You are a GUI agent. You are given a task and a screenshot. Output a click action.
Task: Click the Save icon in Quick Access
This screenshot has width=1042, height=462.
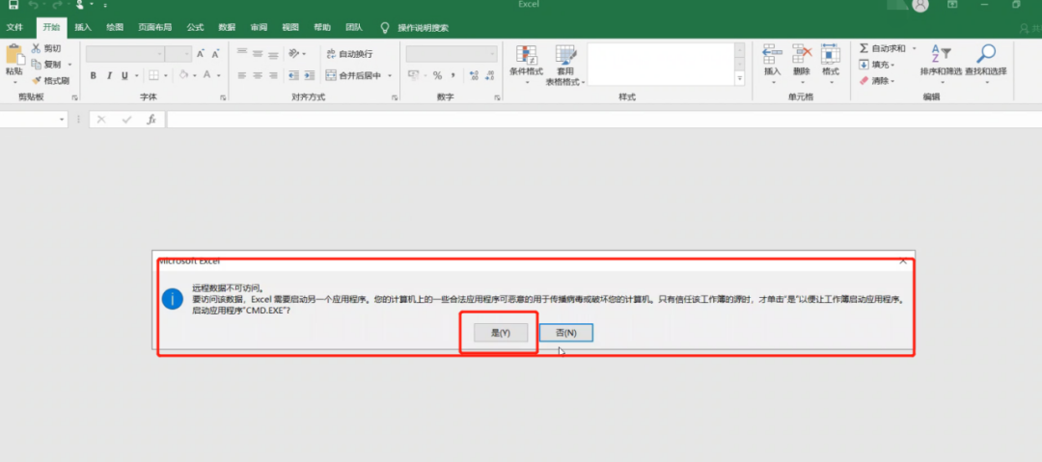pyautogui.click(x=14, y=5)
